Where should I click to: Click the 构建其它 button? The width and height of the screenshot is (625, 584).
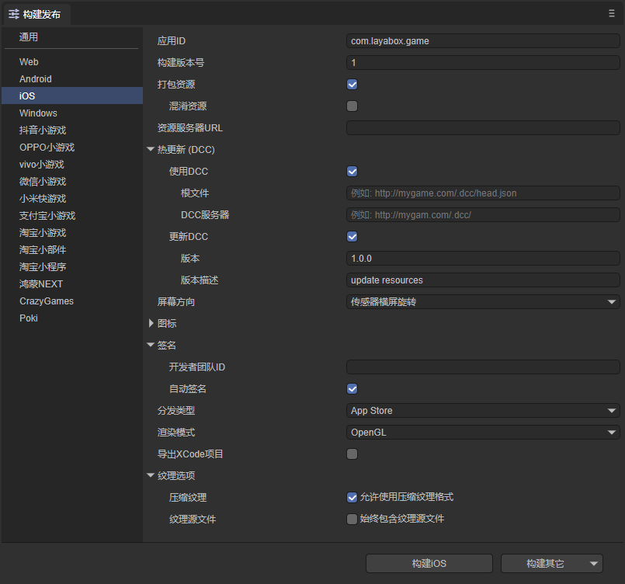(544, 564)
